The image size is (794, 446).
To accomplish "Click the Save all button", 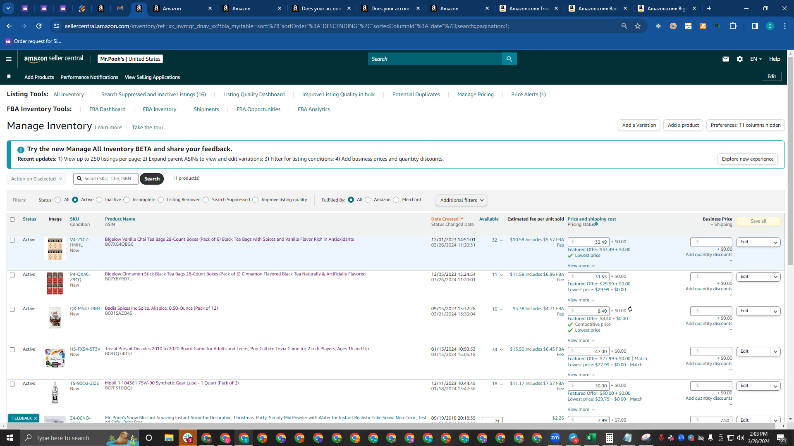I will click(x=758, y=221).
